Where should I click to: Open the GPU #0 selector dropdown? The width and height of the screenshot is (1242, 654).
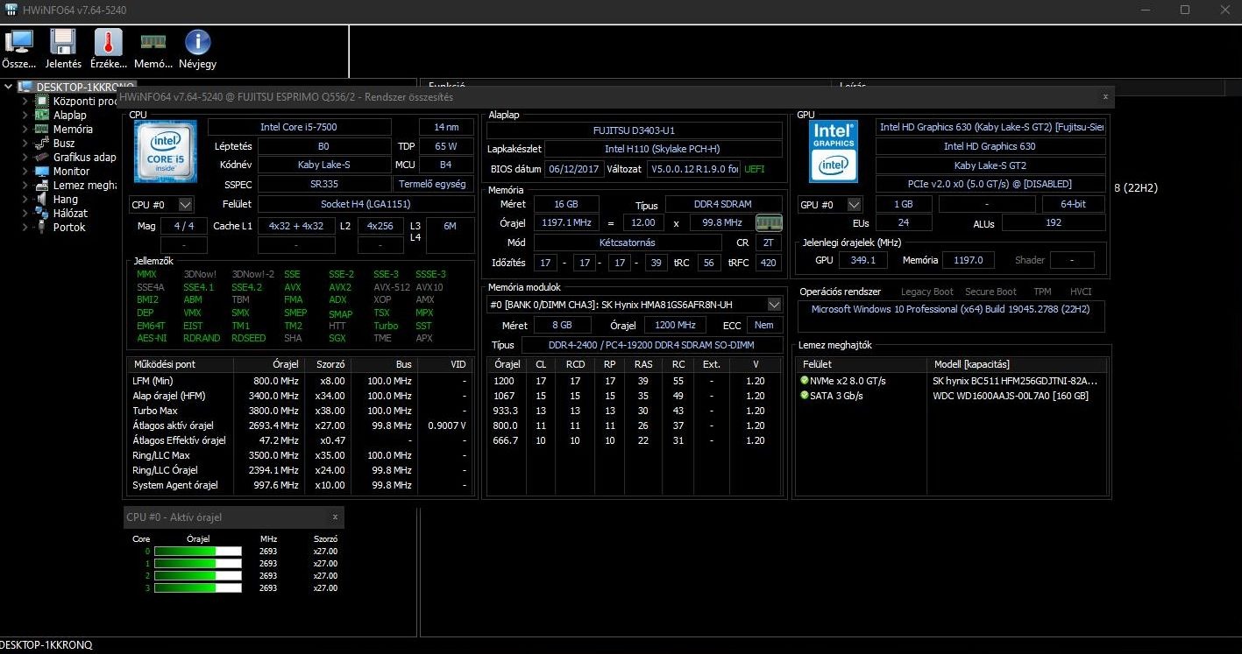pyautogui.click(x=830, y=204)
